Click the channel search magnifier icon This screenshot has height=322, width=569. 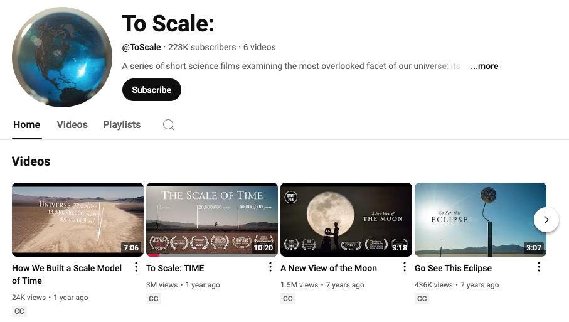click(x=169, y=125)
